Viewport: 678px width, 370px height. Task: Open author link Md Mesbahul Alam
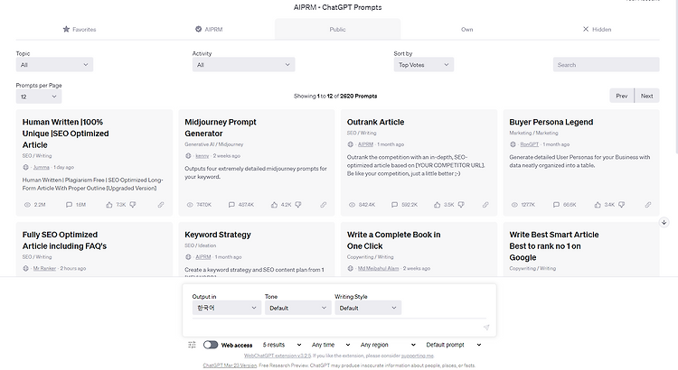point(379,268)
